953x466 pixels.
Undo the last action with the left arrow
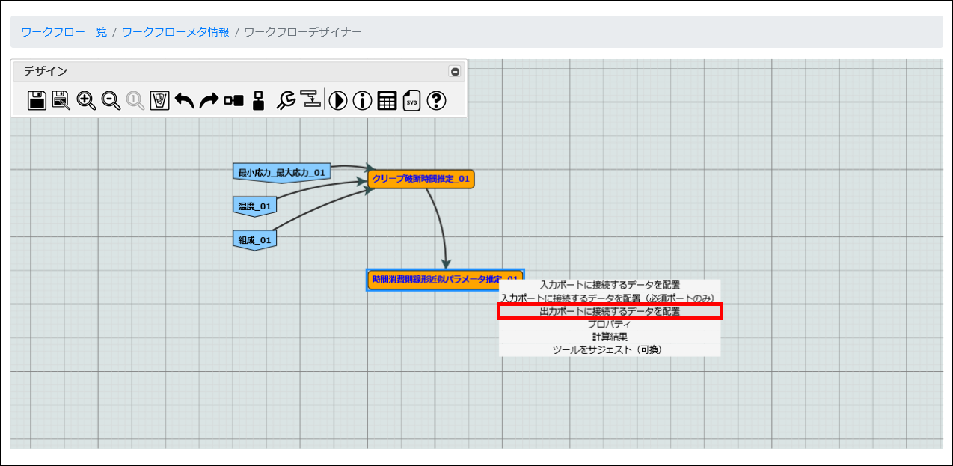pyautogui.click(x=184, y=100)
